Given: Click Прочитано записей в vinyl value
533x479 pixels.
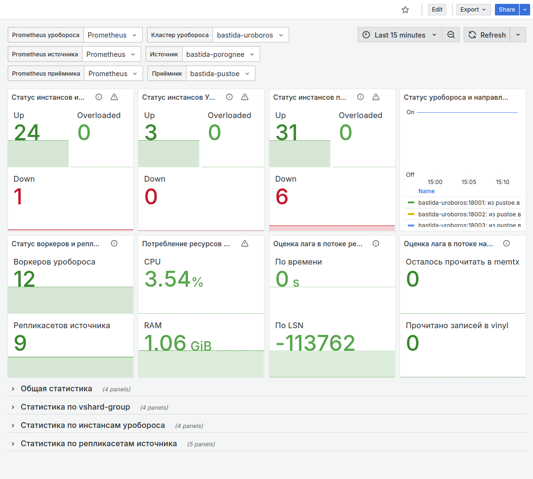Looking at the screenshot, I should [x=413, y=343].
